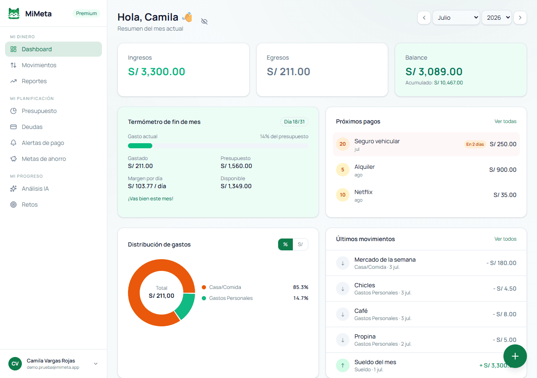Open the month dropdown showing Julio
Viewport: 537px width, 378px height.
click(456, 18)
